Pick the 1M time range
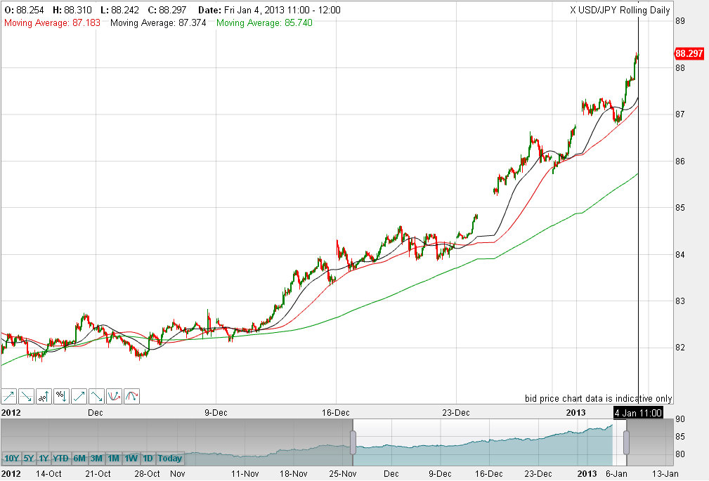Viewport: 709px width, 481px height. pos(114,459)
